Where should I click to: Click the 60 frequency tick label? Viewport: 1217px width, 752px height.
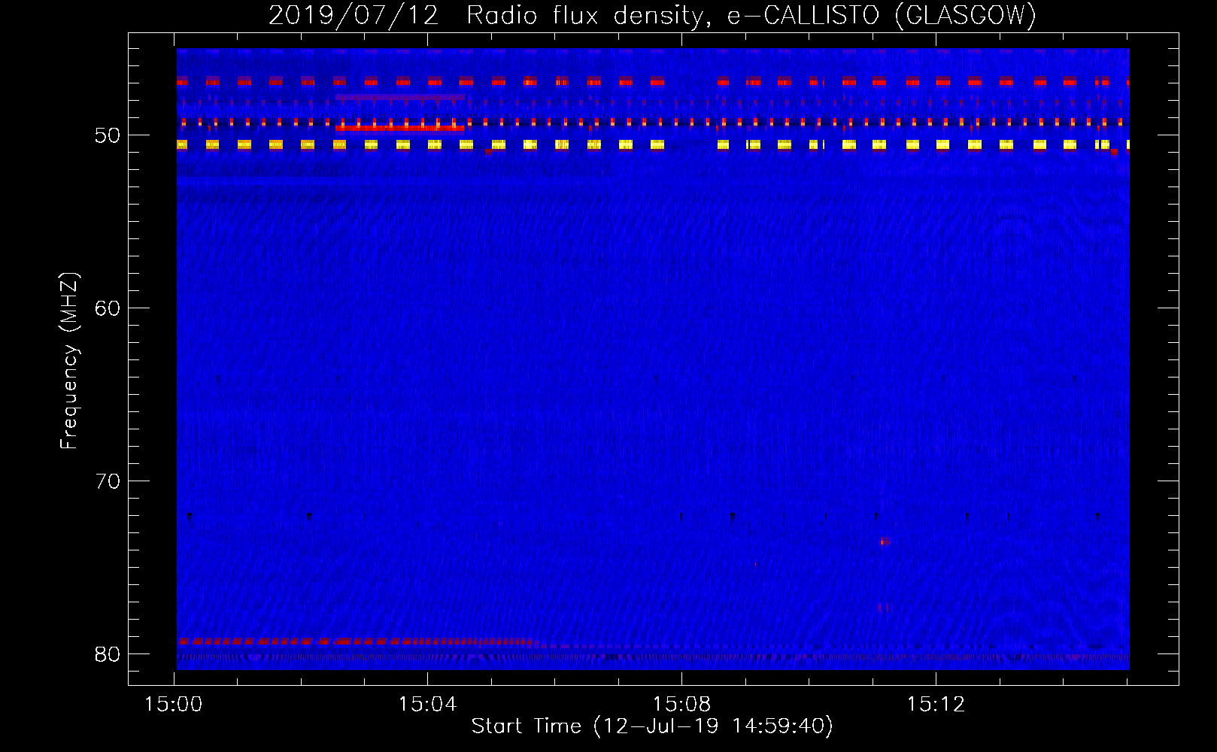[x=108, y=308]
